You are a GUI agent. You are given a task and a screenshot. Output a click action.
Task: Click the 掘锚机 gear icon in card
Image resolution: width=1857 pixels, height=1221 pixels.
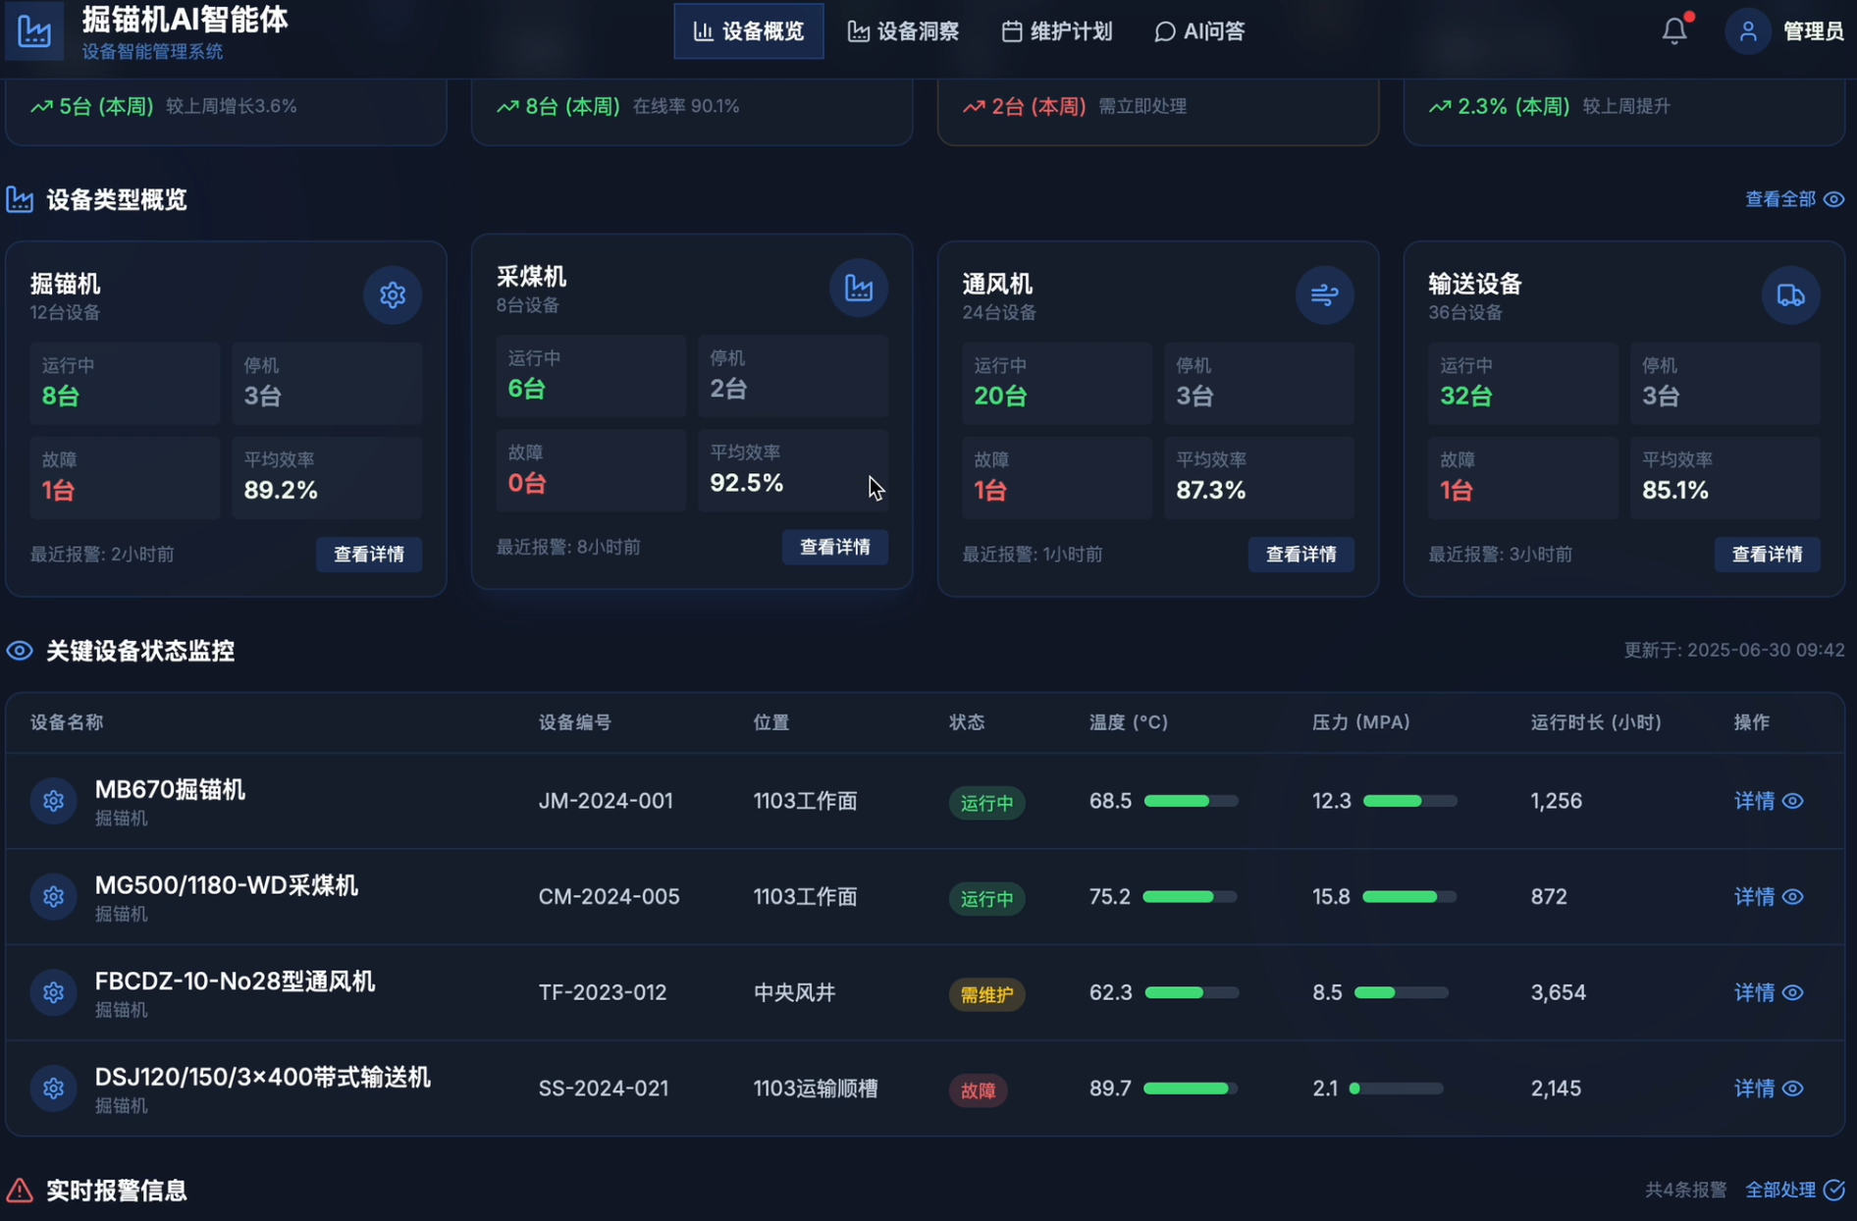393,294
